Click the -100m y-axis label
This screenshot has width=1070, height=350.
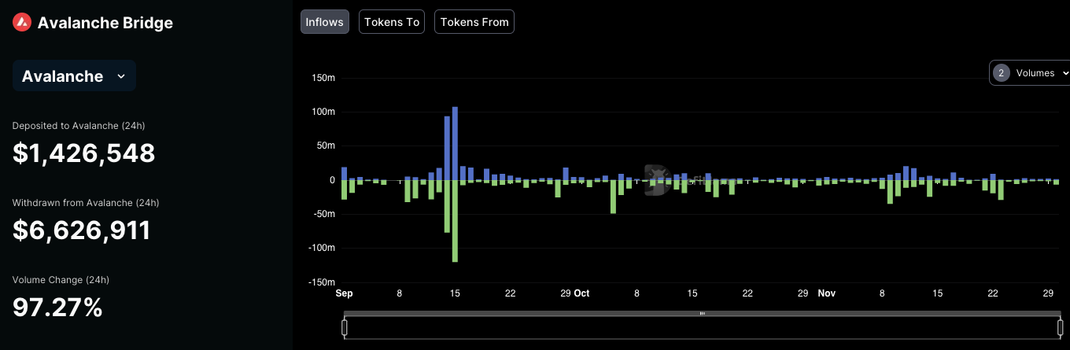[x=322, y=248]
